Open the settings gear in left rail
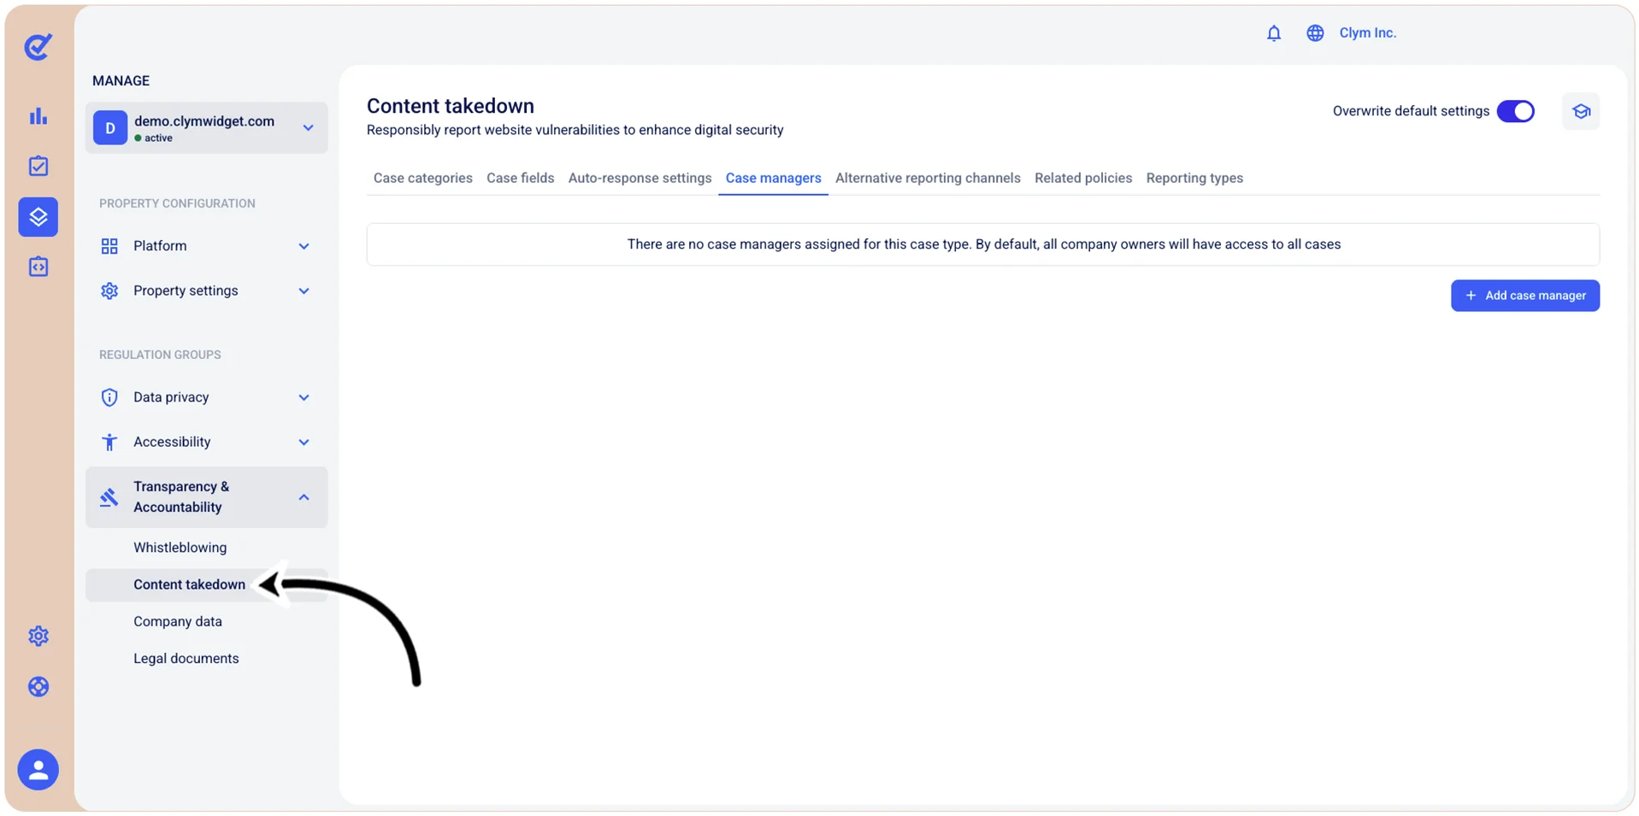 (38, 637)
